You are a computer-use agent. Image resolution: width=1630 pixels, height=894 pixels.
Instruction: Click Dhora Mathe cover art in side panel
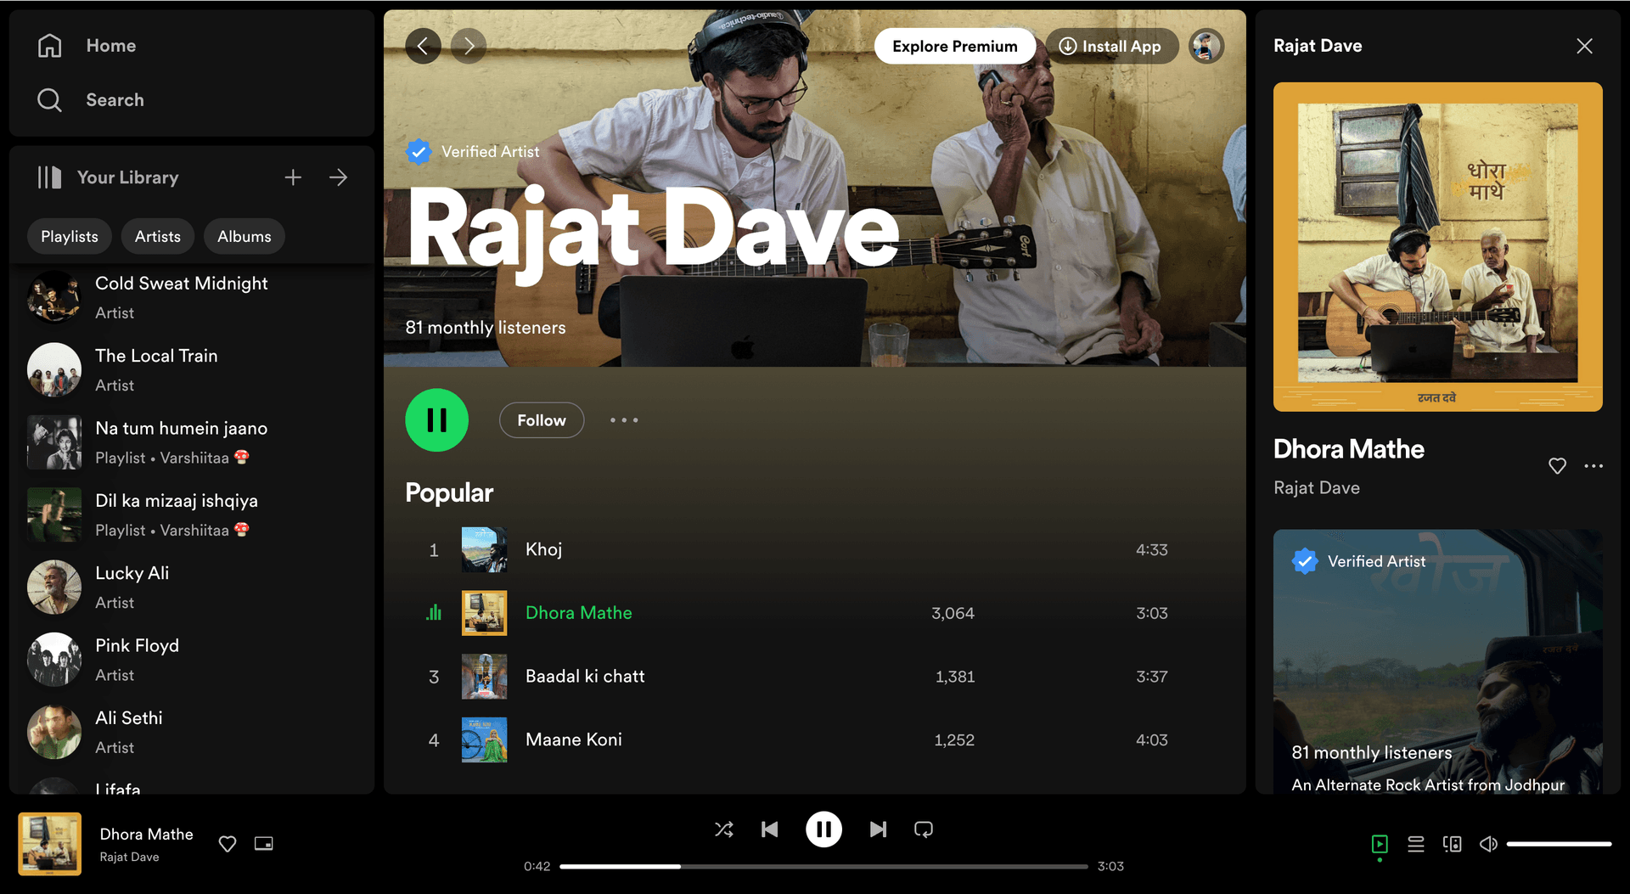coord(1438,247)
